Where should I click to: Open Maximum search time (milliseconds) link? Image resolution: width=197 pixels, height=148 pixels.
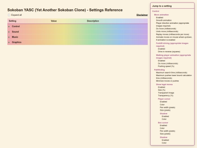171,73
